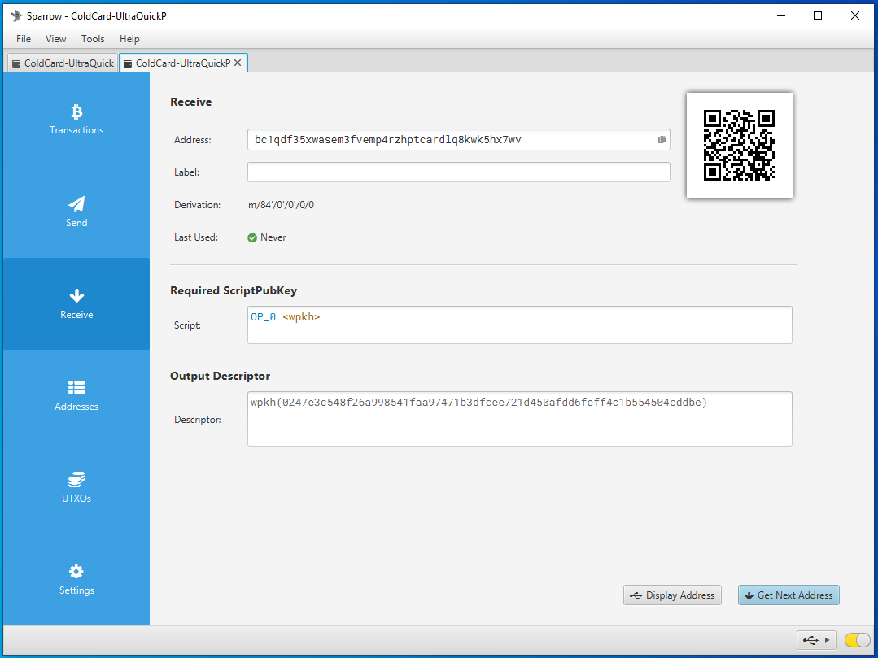Minimize the Sparrow window
The image size is (878, 658).
coord(781,15)
